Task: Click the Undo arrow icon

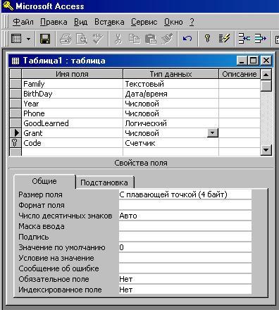Action: click(x=187, y=39)
